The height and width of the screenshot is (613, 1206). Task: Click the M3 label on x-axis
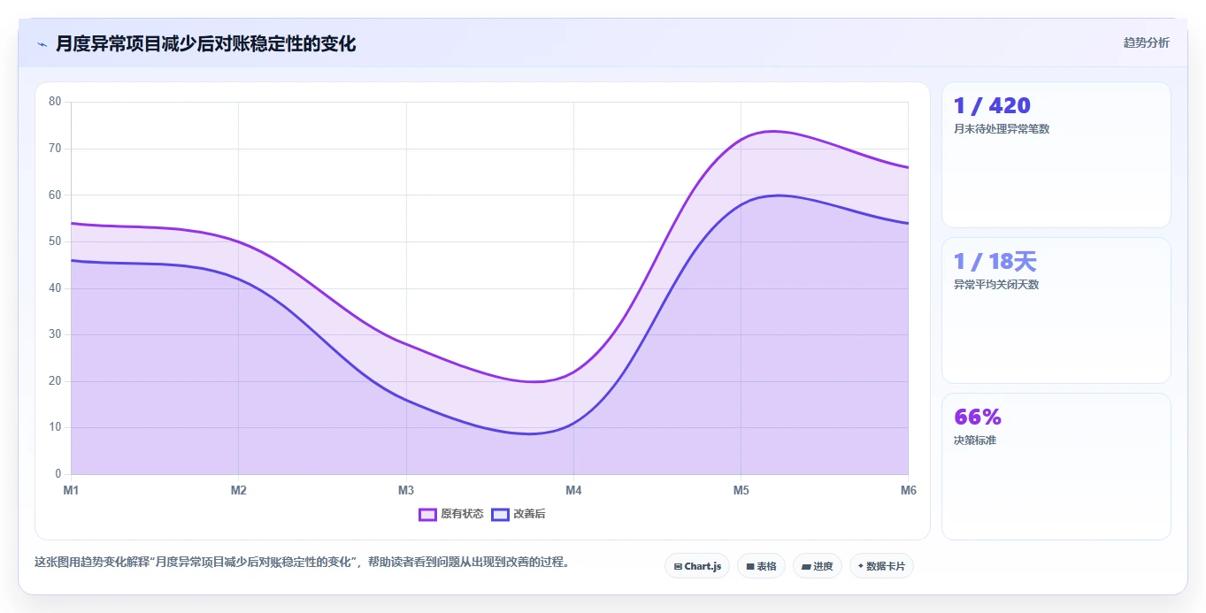click(x=406, y=490)
